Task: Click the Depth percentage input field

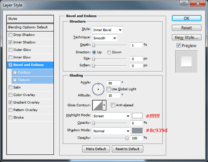Action: 136,45
